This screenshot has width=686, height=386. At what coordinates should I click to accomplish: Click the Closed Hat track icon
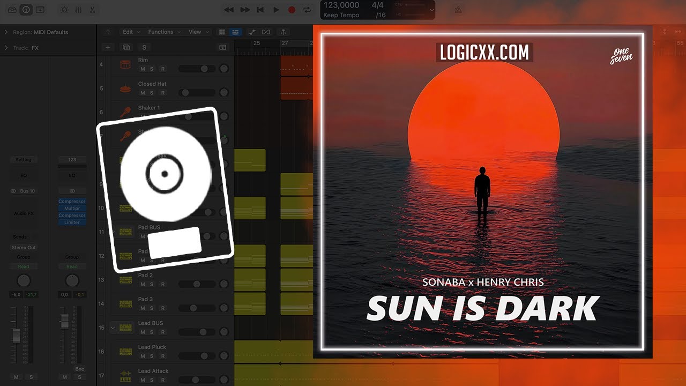coord(125,88)
